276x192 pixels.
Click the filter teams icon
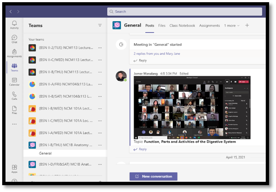100,25
